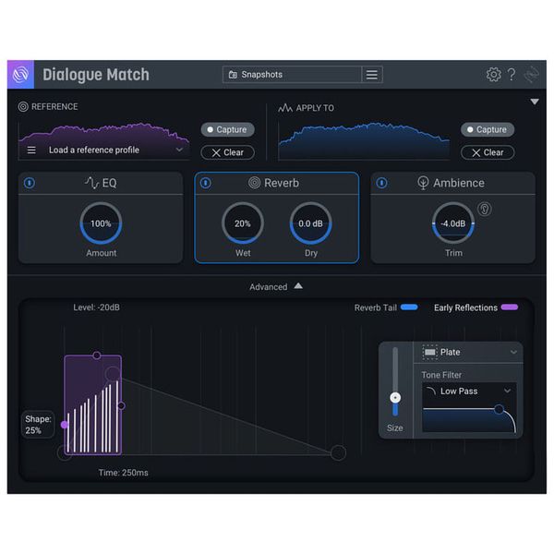
Task: Click Clear button under Apply To
Action: tap(488, 152)
